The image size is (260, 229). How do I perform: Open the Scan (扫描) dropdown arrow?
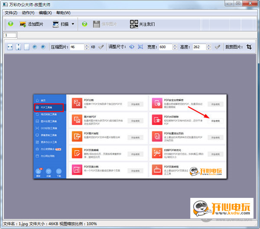point(73,24)
